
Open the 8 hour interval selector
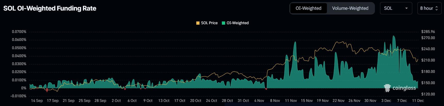point(429,8)
